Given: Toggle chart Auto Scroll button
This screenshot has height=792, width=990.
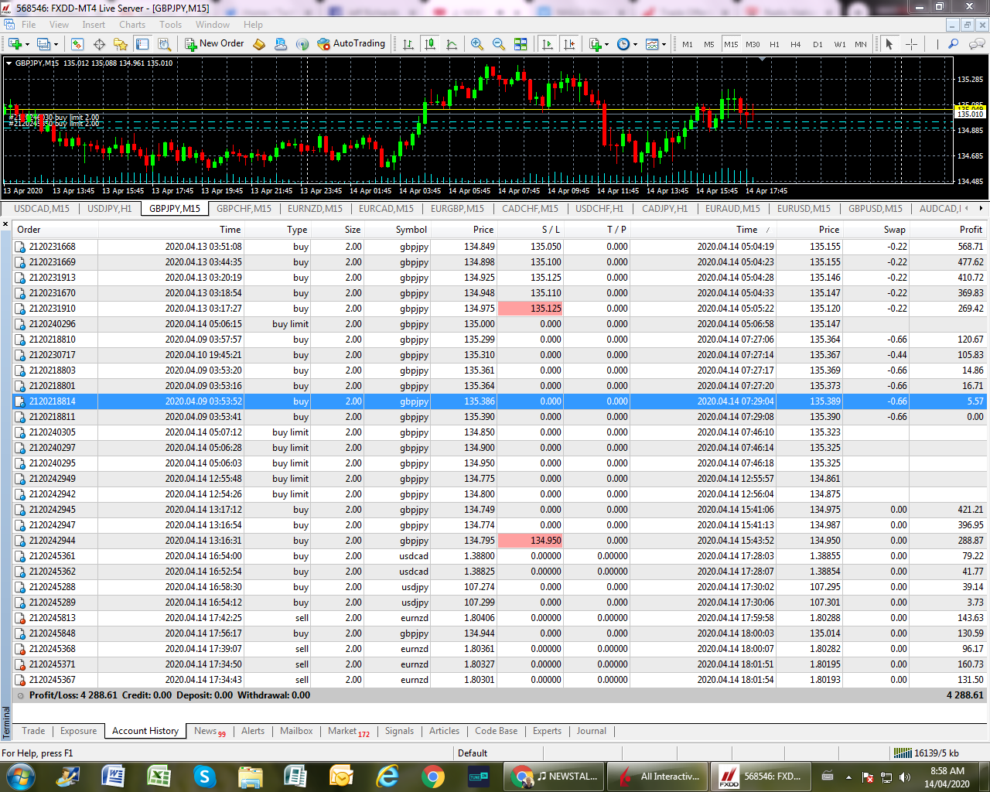Looking at the screenshot, I should [548, 44].
